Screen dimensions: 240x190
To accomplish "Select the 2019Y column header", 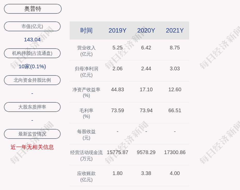I will pos(117,31).
